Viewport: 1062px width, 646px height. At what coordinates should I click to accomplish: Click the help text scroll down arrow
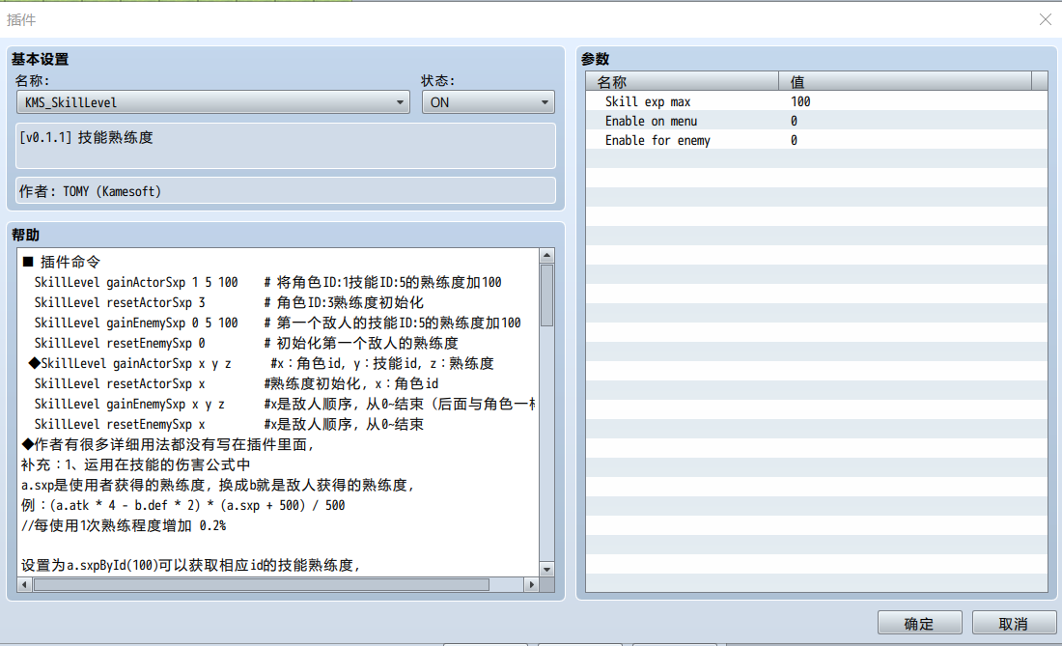[546, 569]
